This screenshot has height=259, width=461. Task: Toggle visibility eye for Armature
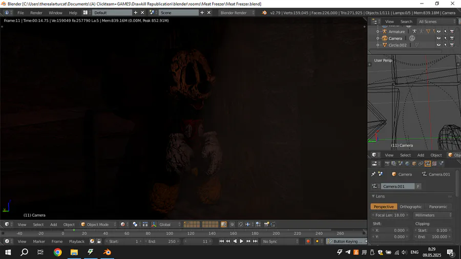click(x=438, y=31)
